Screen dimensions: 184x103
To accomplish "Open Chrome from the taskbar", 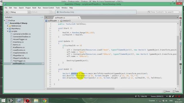I will [x=45, y=100].
